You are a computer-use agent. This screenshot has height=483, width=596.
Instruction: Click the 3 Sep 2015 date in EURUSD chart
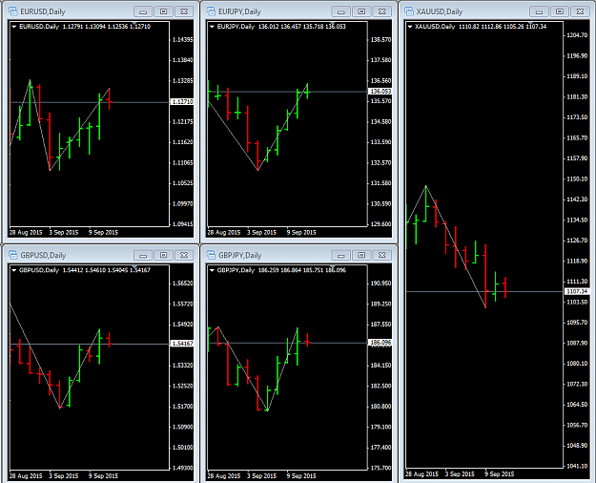(x=64, y=232)
